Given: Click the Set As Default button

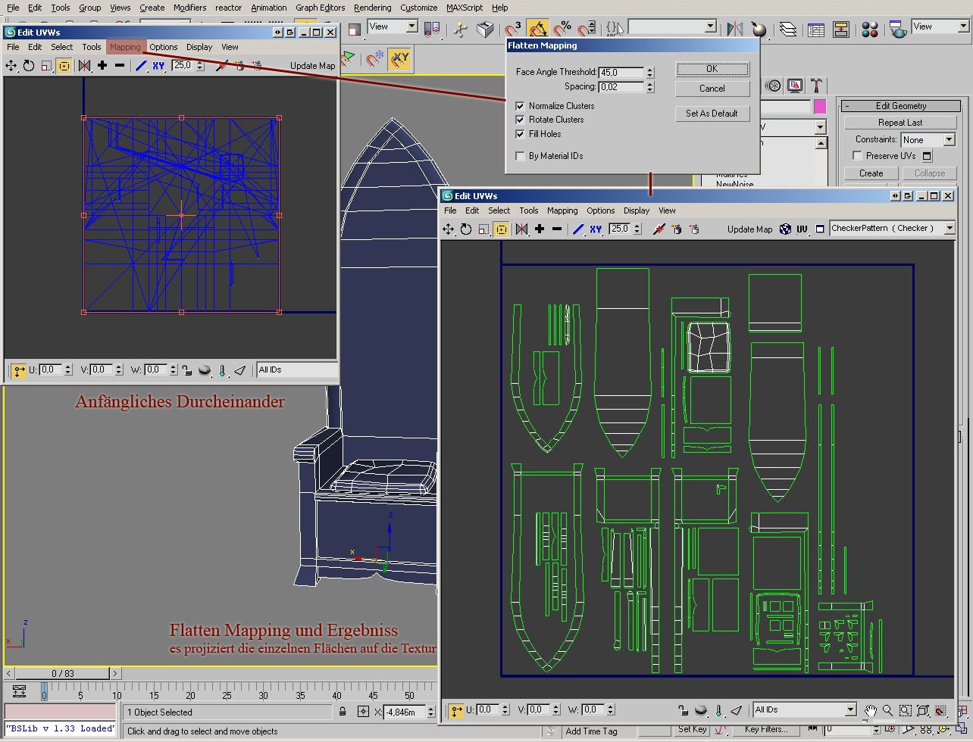Looking at the screenshot, I should (712, 114).
